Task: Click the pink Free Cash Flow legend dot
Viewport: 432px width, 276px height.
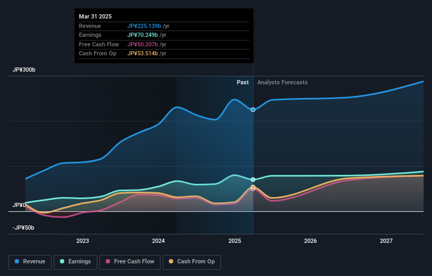Action: [108, 261]
